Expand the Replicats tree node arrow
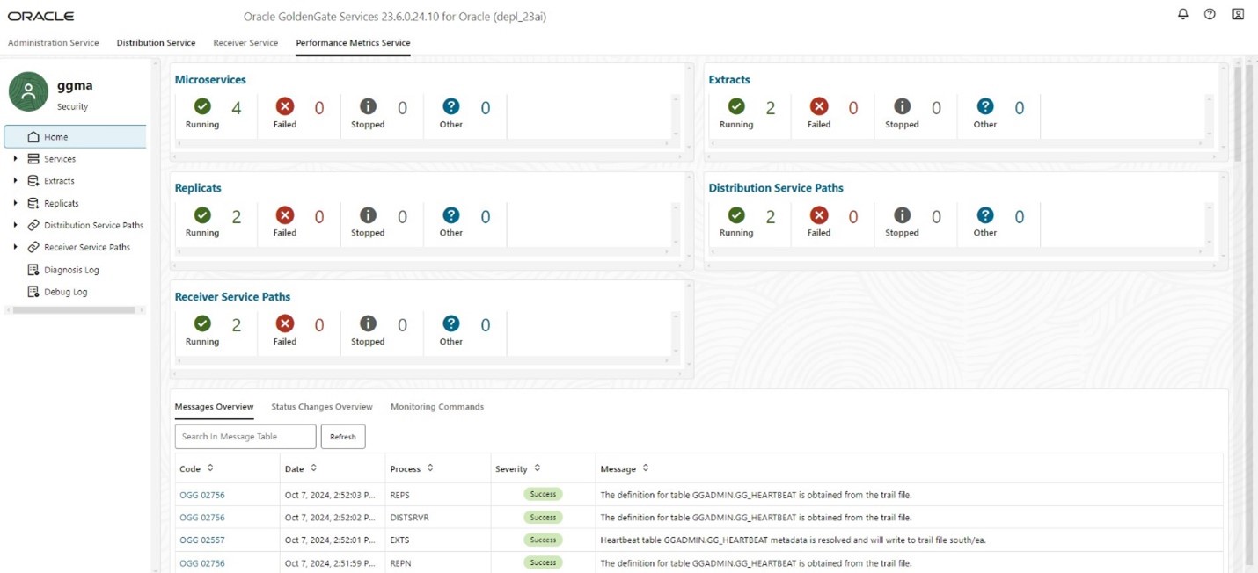Screen dimensions: 1258x573 click(x=15, y=203)
